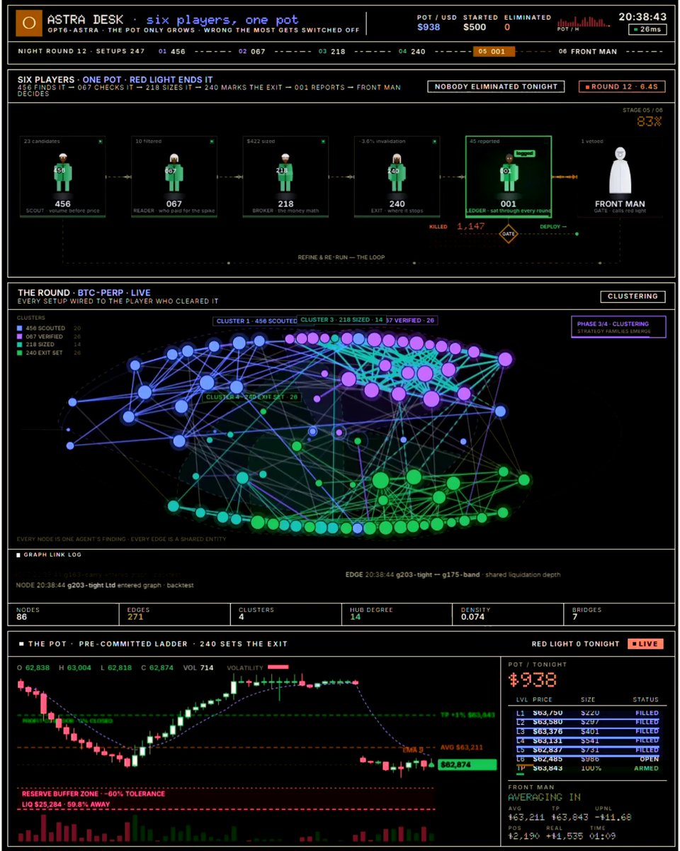Select highlighted step 05 001

point(494,52)
